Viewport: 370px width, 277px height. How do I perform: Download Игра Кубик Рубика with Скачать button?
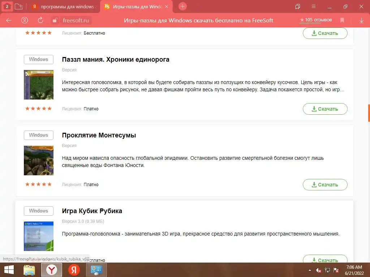click(325, 259)
